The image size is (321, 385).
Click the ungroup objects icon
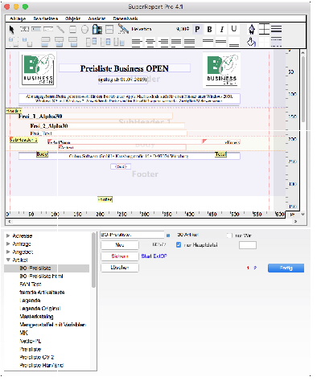(x=27, y=42)
